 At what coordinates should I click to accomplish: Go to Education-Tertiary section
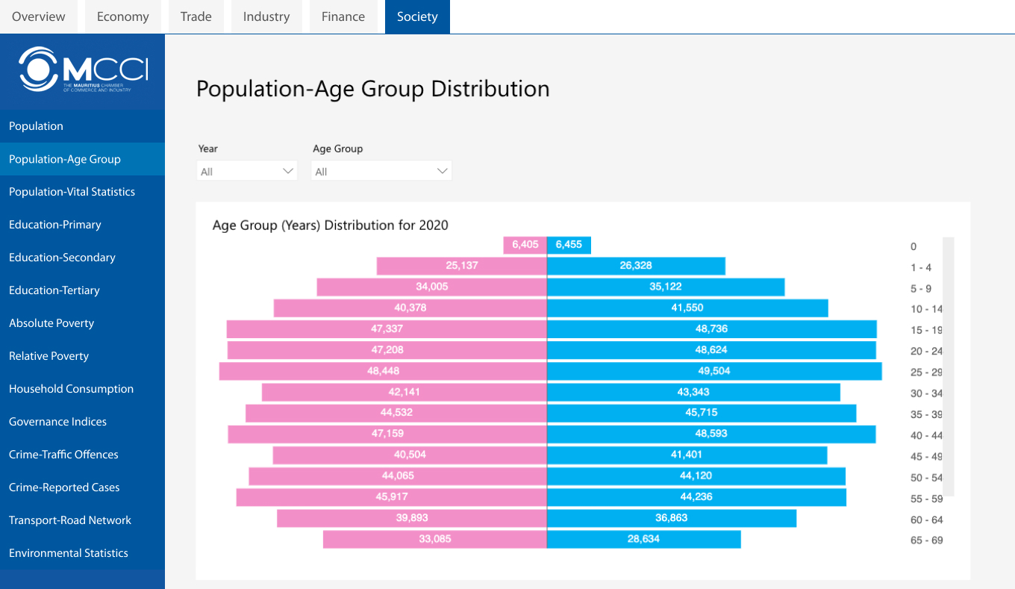click(54, 290)
